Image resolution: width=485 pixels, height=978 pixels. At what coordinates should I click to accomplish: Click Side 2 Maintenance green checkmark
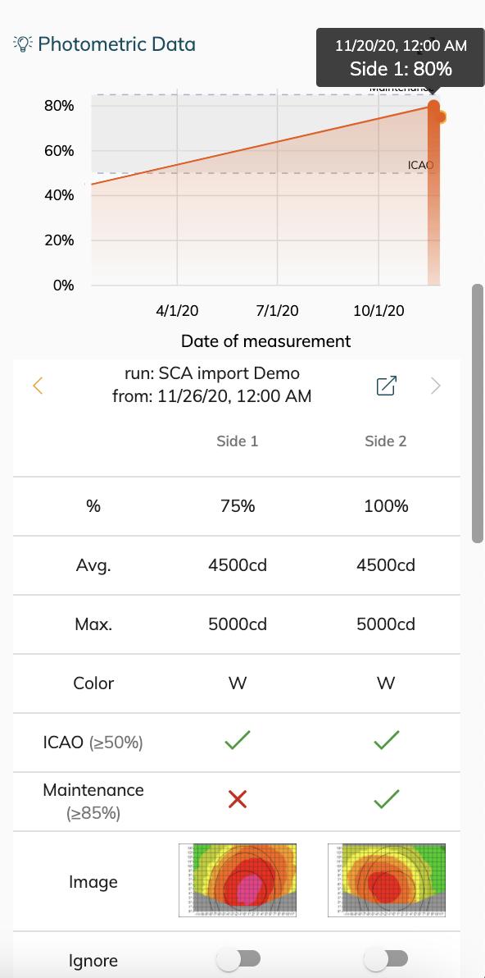click(x=386, y=800)
